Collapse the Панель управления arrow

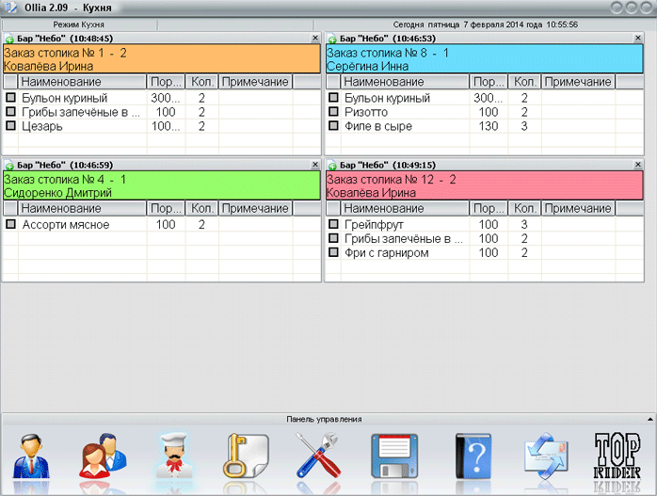click(649, 419)
